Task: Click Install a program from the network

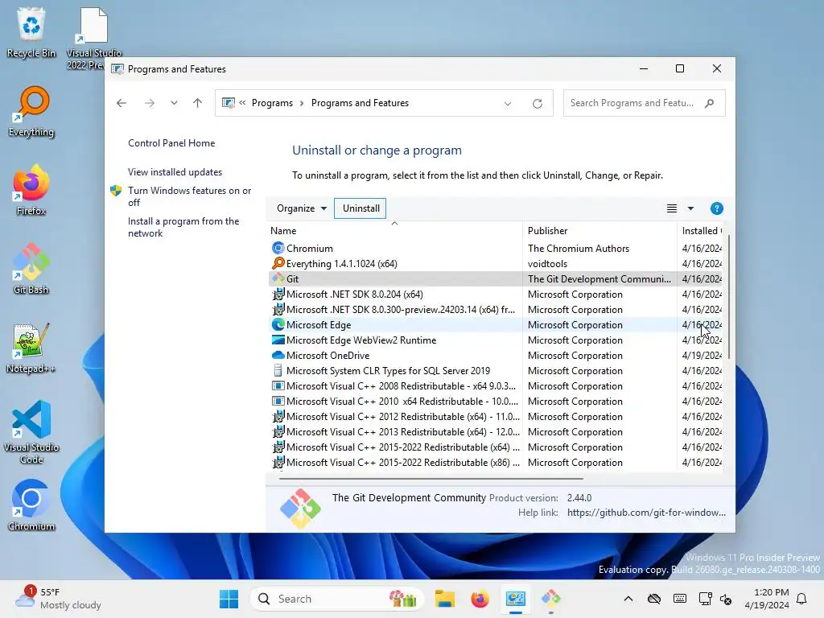Action: click(x=183, y=227)
